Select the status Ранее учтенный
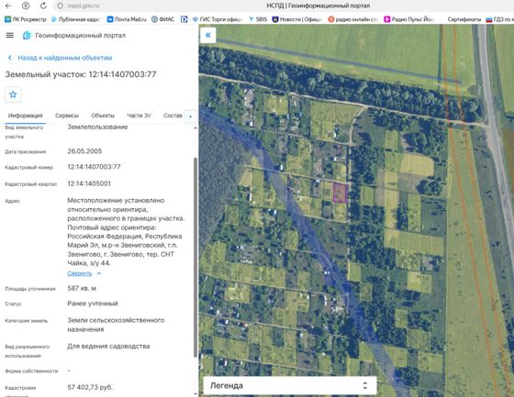Screen dimensions: 514x397 [x=93, y=303]
